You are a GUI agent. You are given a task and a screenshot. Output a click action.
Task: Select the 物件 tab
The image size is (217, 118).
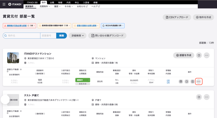click(44, 3)
